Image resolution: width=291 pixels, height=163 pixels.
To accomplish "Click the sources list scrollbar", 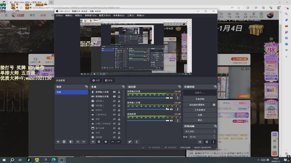I will [124, 103].
